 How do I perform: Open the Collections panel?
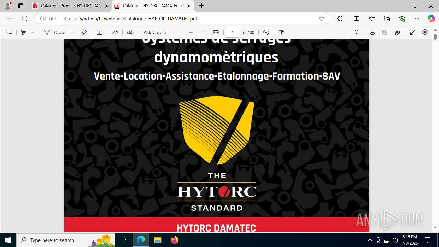[387, 19]
